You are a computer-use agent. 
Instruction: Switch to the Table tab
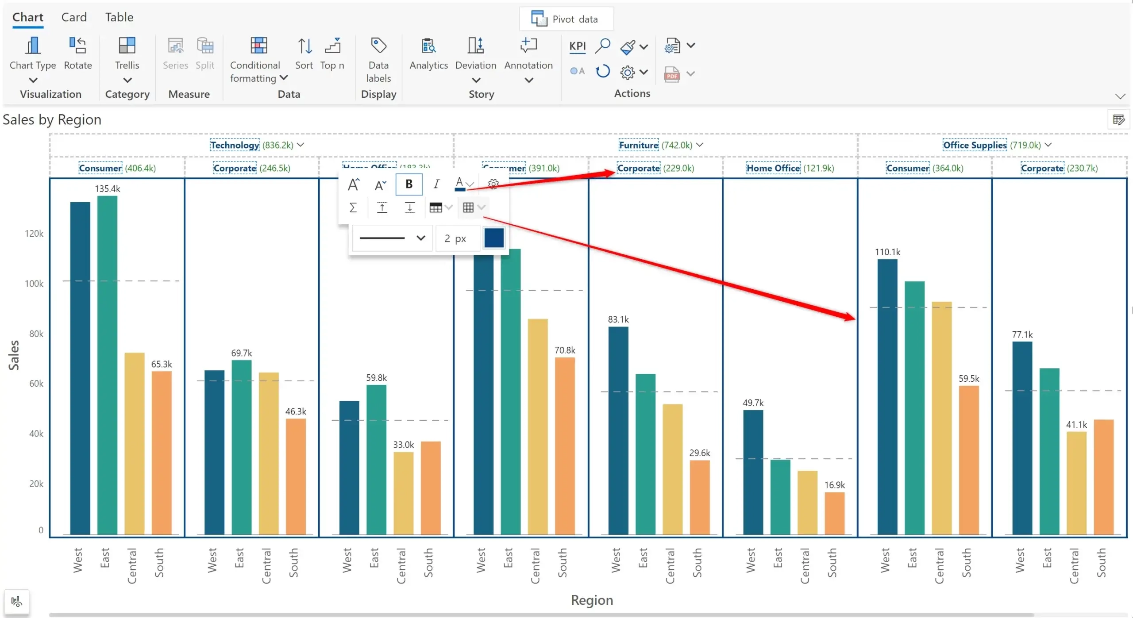[119, 17]
